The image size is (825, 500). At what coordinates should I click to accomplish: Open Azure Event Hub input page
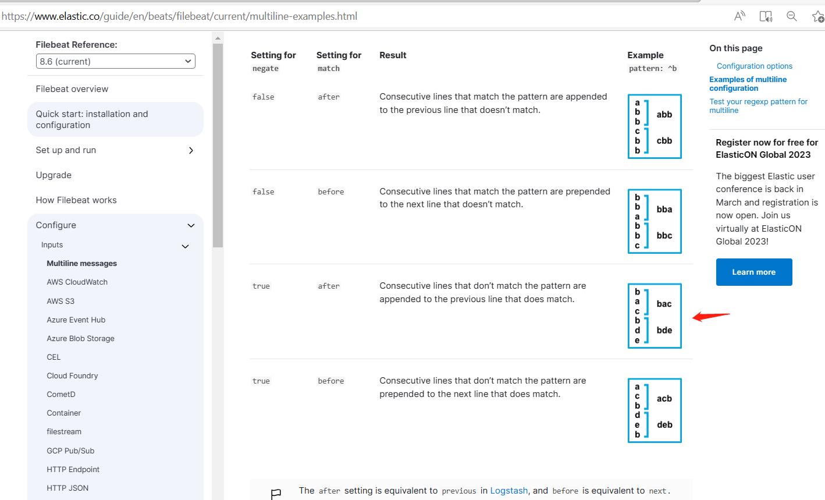(x=76, y=320)
